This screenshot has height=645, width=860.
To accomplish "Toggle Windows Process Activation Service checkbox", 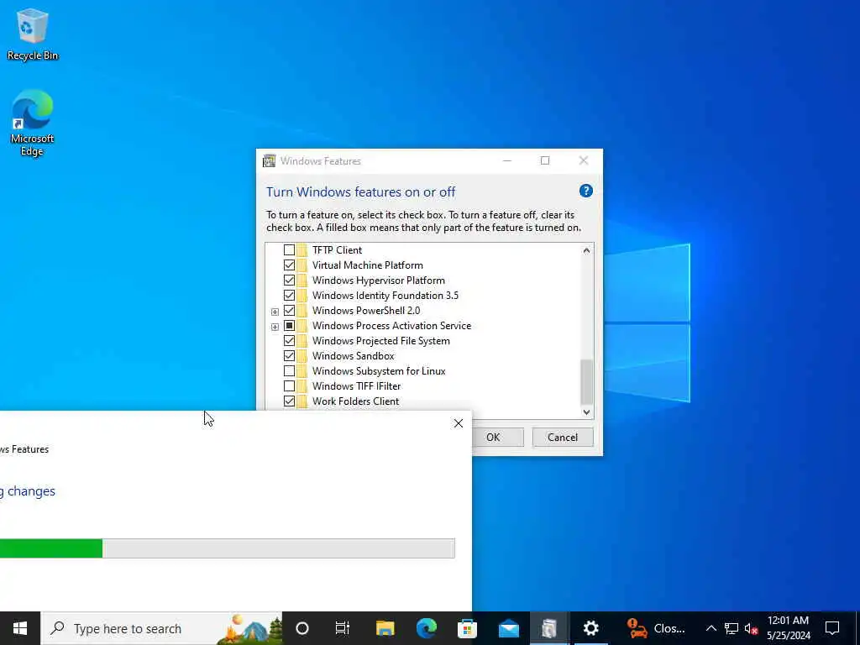I will click(289, 326).
